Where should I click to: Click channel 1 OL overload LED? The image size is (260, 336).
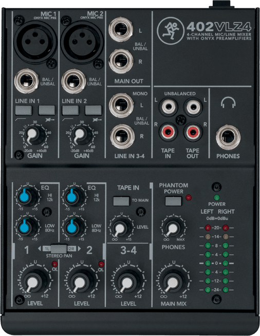(54, 264)
